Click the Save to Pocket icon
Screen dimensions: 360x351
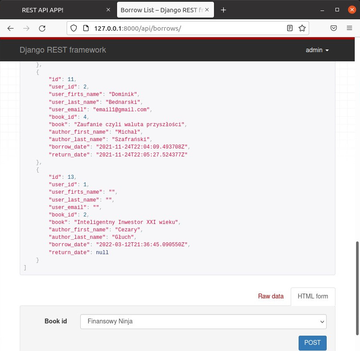pos(334,28)
